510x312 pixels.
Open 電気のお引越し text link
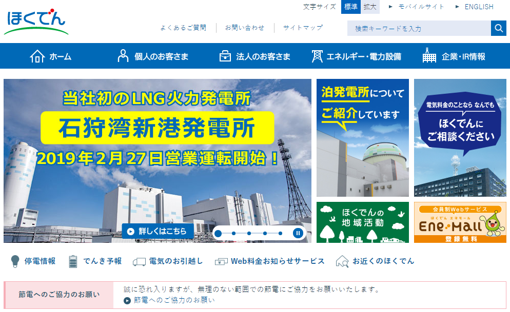(x=176, y=261)
